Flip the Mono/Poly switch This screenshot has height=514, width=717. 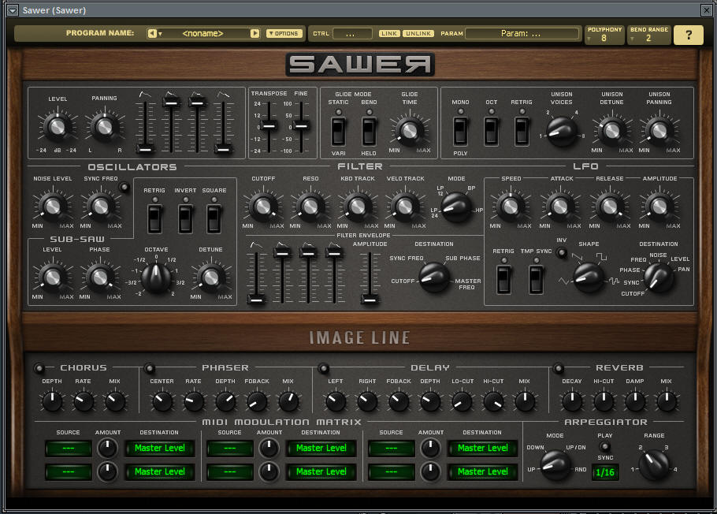pos(460,130)
